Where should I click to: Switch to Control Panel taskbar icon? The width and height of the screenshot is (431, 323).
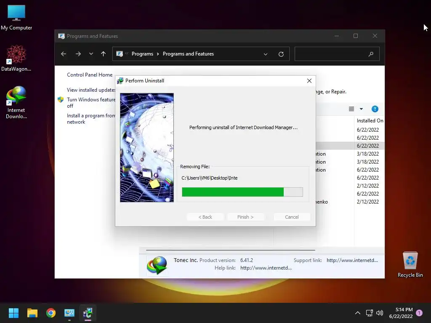(x=69, y=313)
